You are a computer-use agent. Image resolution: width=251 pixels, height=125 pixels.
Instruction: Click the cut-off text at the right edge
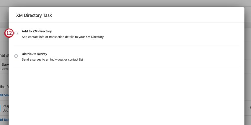pos(250,108)
